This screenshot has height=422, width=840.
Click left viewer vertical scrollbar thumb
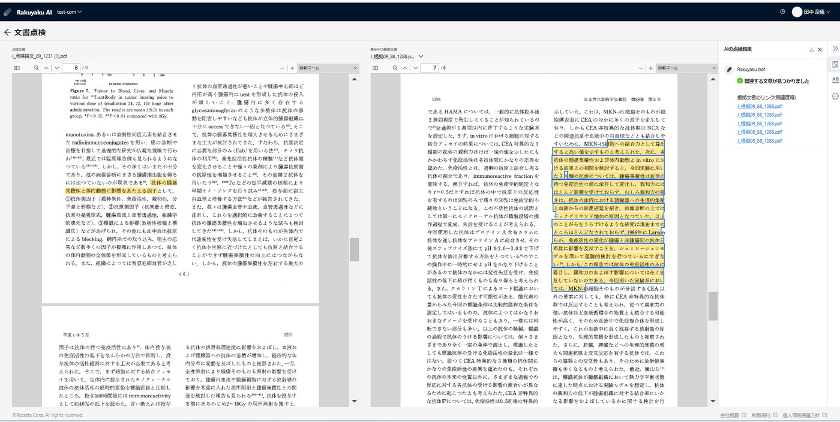click(355, 249)
